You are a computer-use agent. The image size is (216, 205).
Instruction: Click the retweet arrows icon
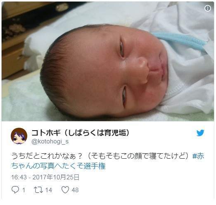[x=38, y=190]
